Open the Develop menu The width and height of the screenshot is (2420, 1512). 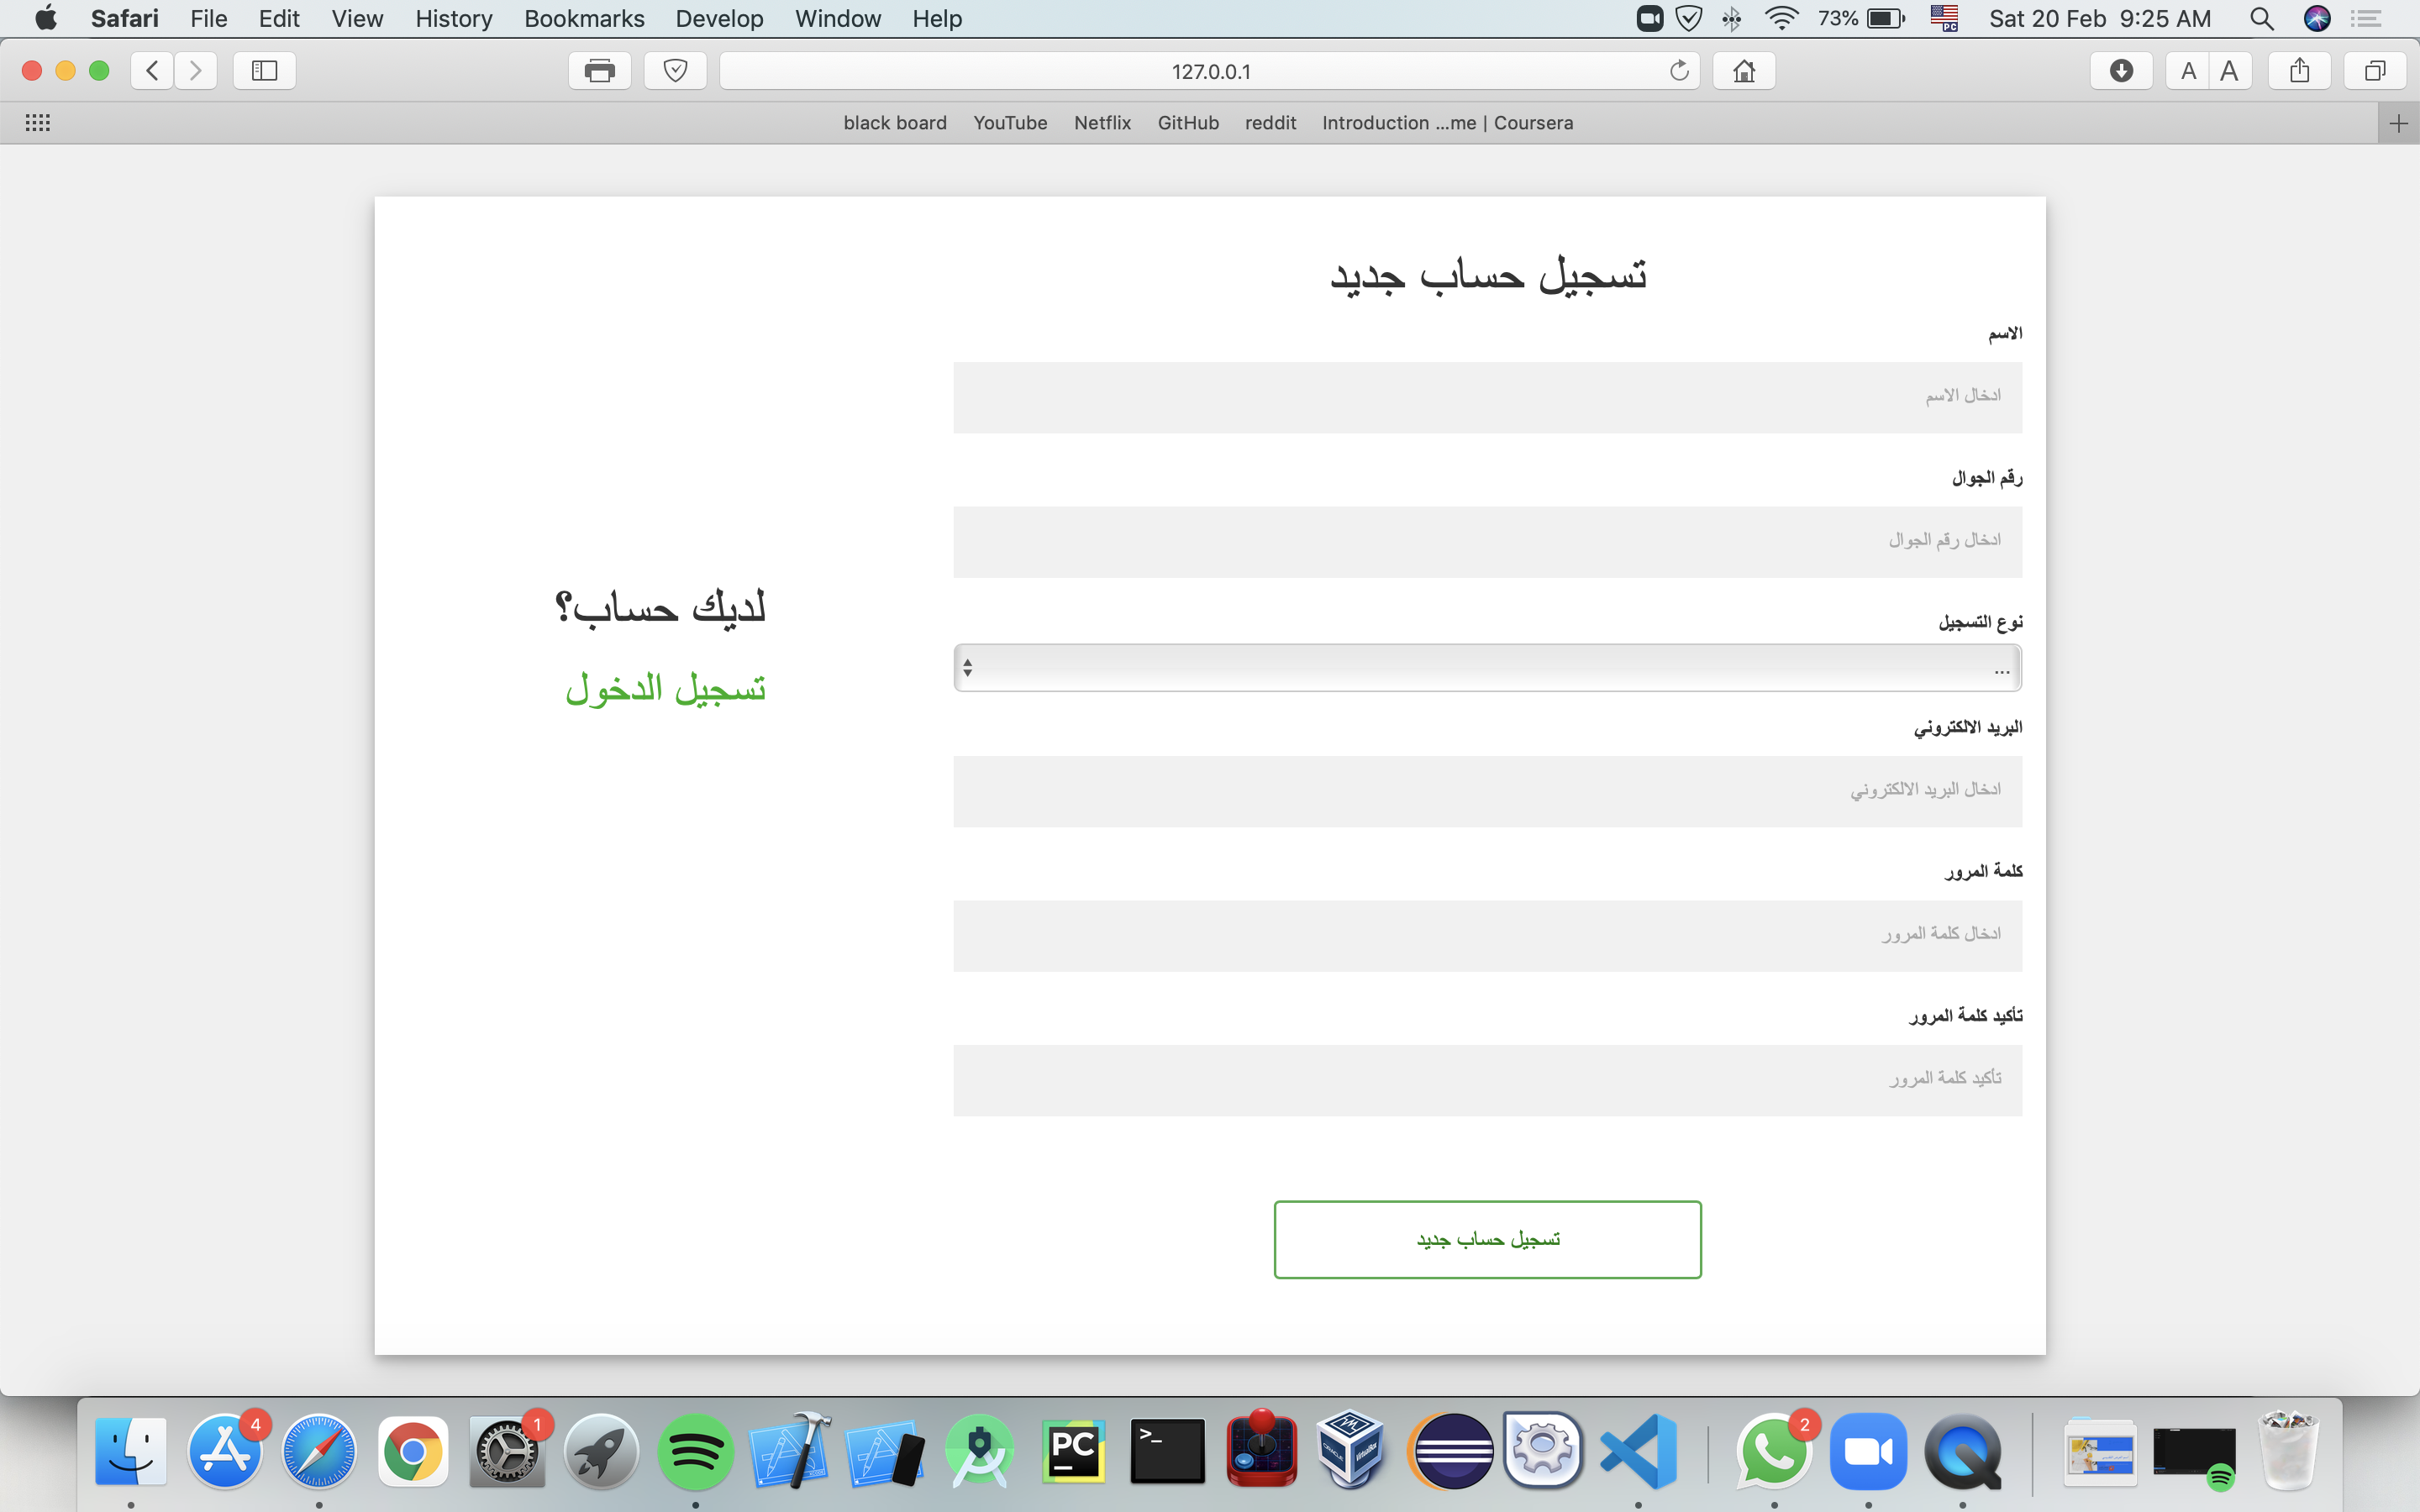pos(719,18)
